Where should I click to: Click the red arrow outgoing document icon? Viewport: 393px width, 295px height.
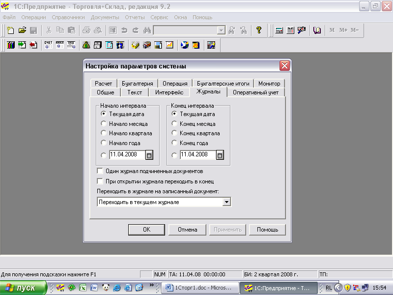pos(33,45)
